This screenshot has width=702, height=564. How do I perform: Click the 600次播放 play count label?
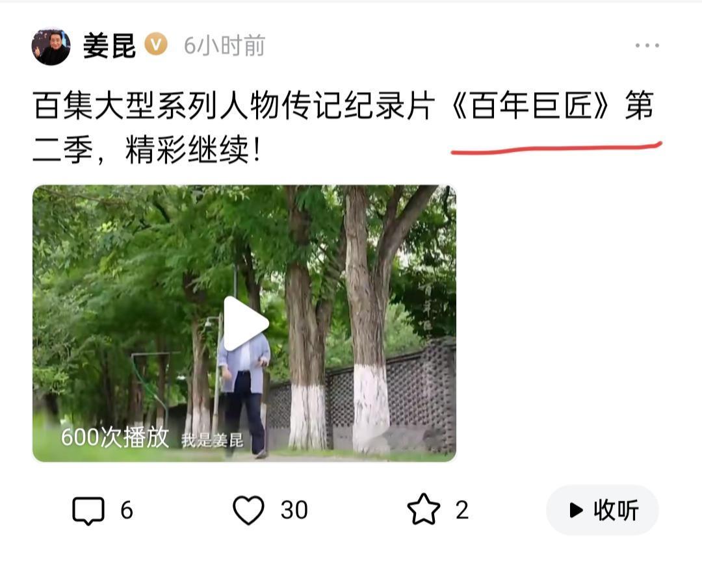pos(114,437)
